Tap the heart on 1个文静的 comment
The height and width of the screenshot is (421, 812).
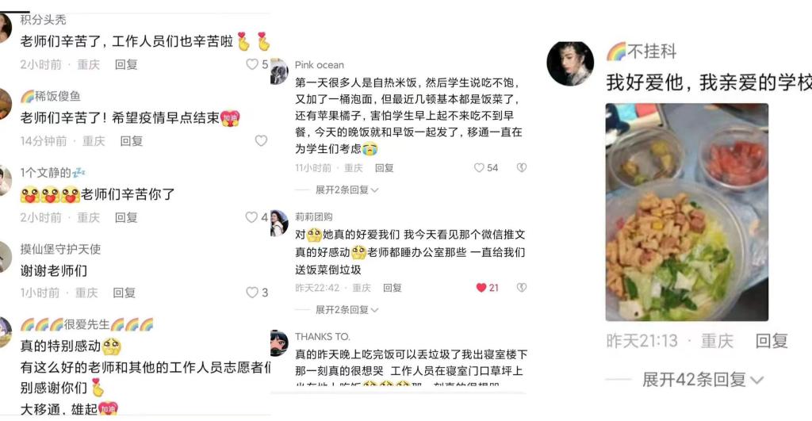click(251, 217)
